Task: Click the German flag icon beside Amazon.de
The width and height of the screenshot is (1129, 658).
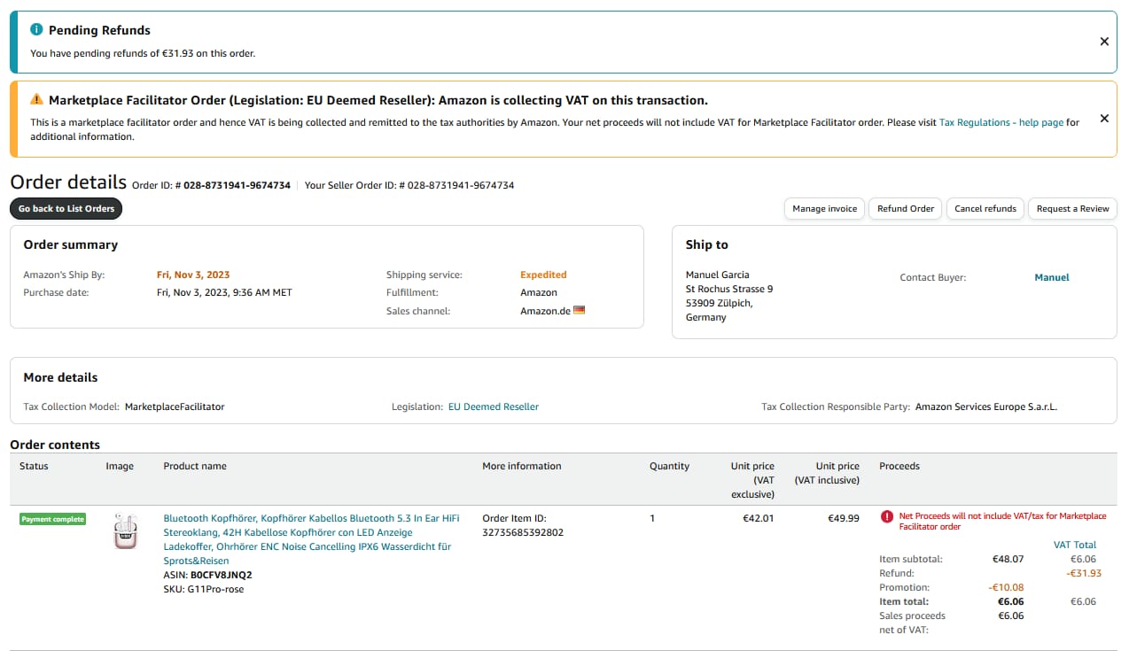Action: coord(580,311)
